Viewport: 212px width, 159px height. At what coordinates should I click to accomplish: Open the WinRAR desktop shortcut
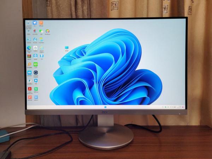(29, 56)
